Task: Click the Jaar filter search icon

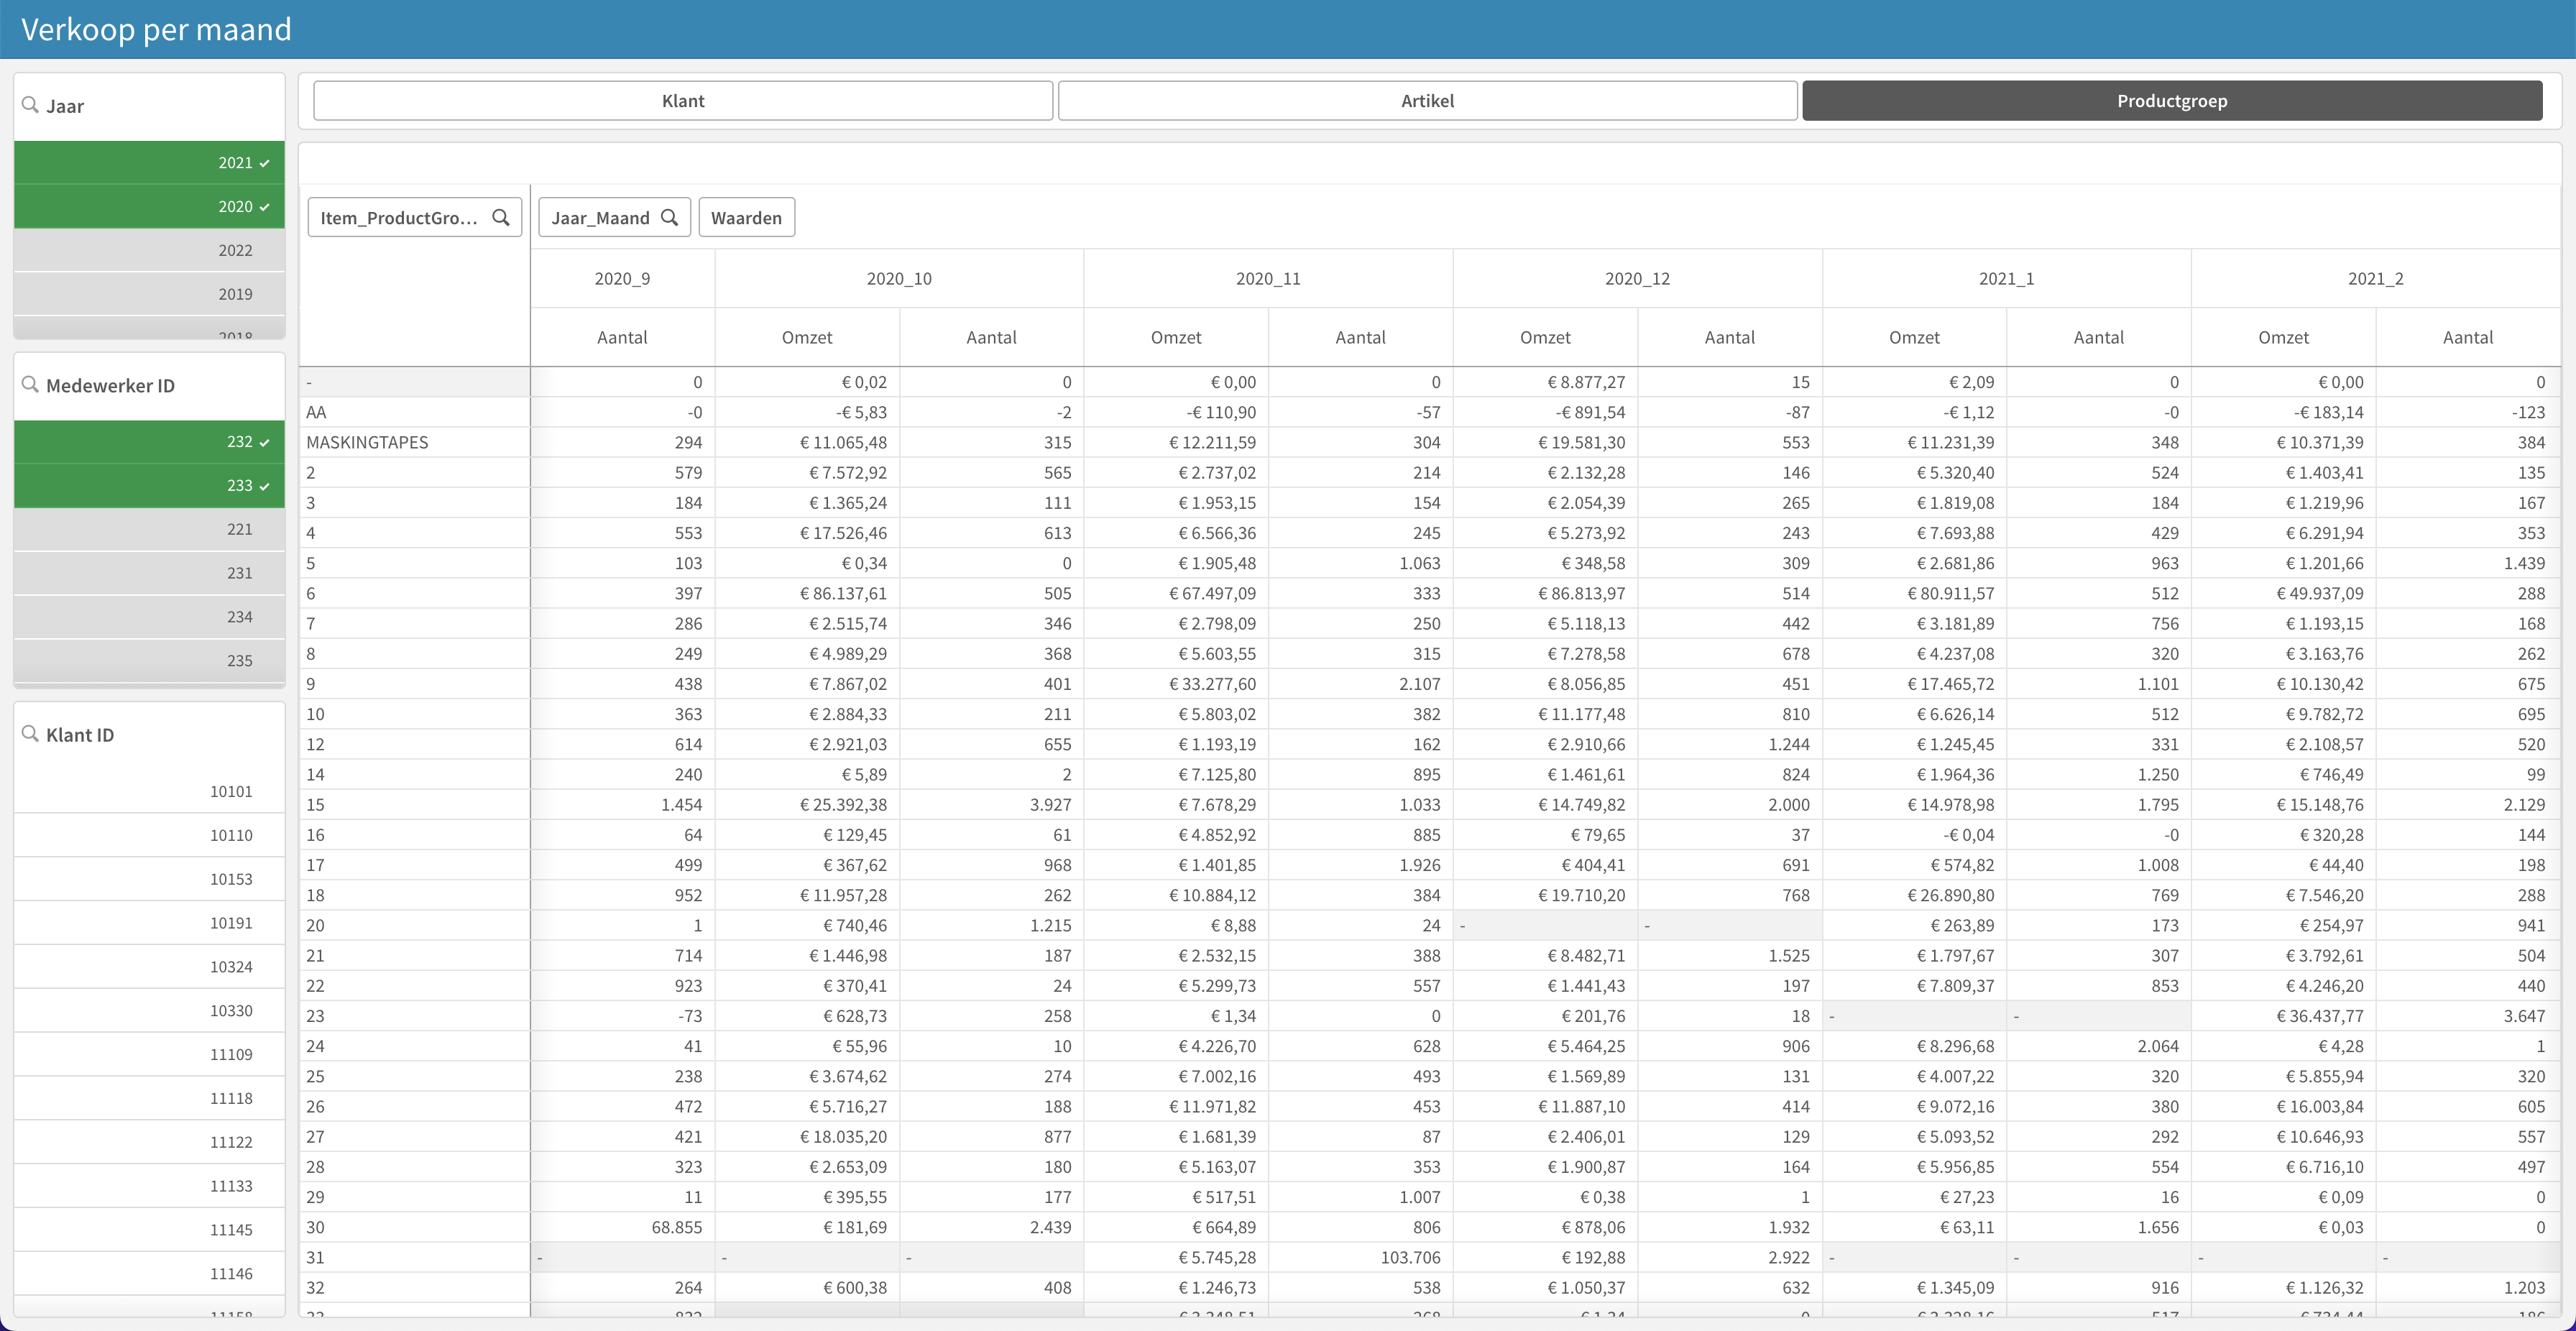Action: [30, 105]
